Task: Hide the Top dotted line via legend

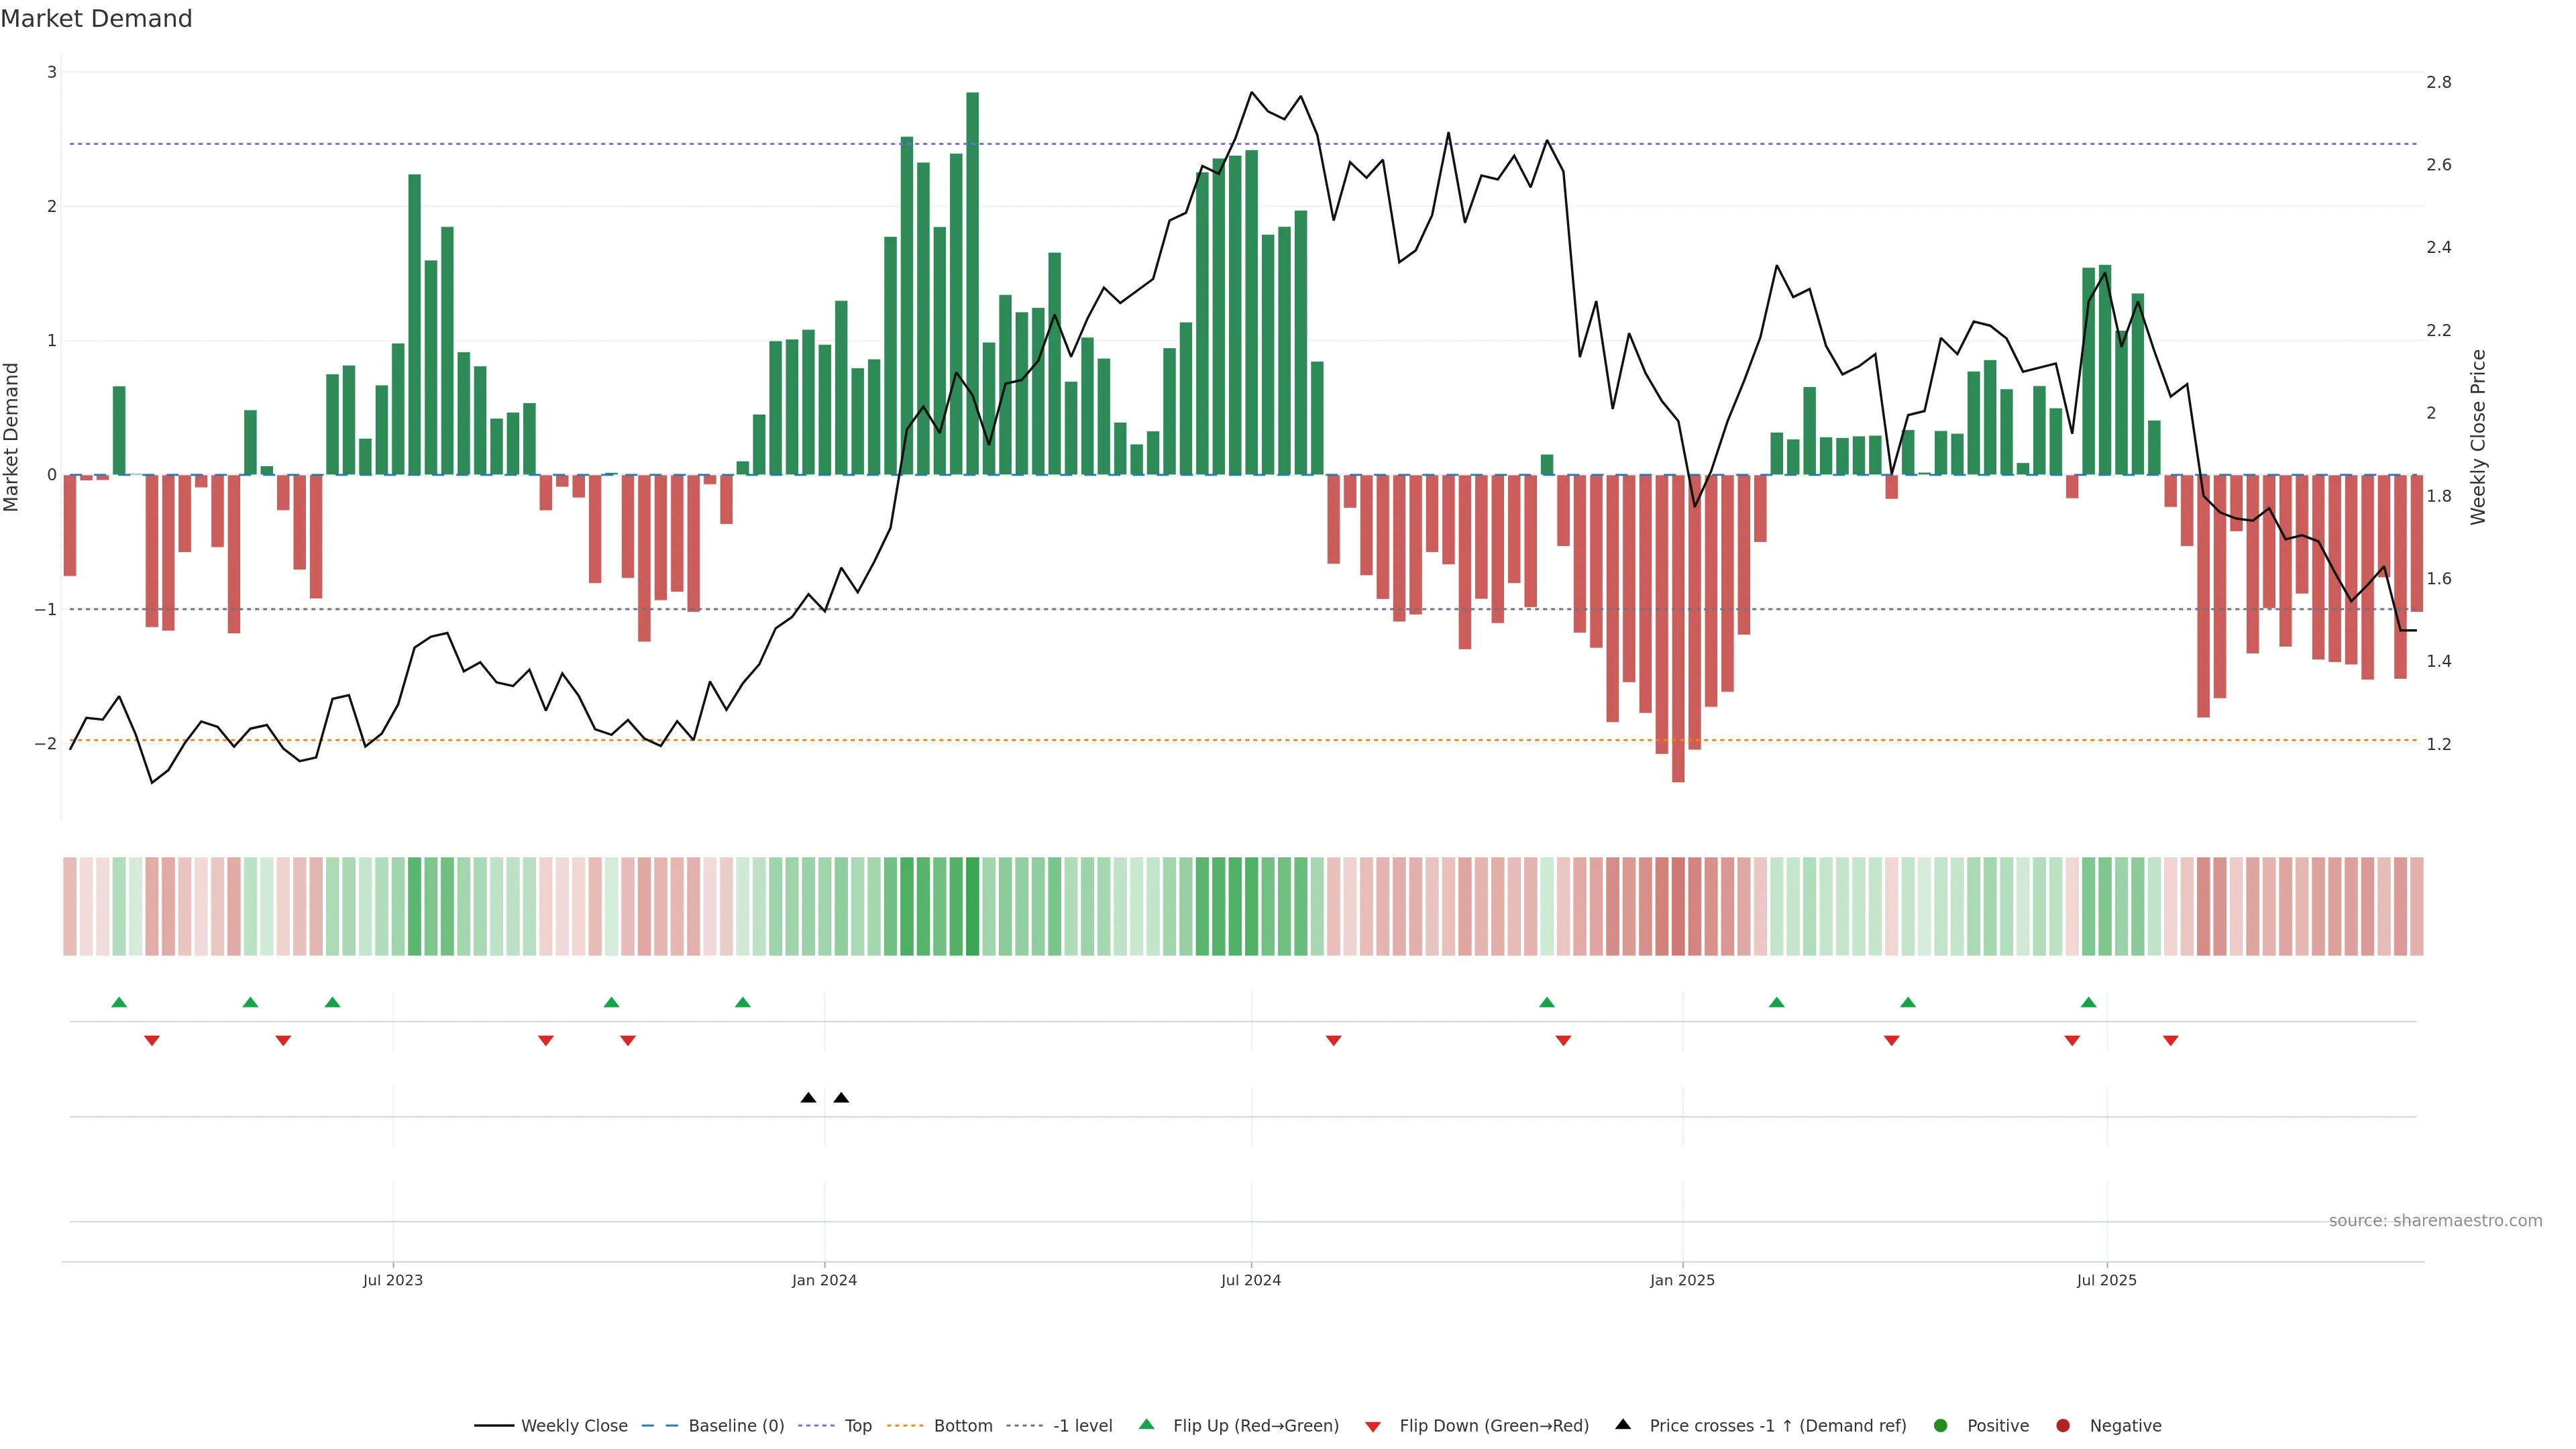Action: [857, 1425]
